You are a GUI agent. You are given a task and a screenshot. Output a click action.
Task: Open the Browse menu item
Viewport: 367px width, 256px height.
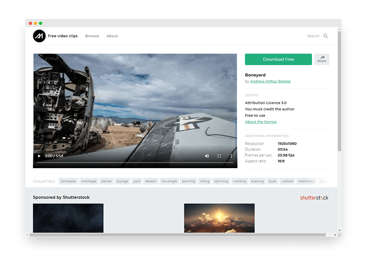coord(92,36)
